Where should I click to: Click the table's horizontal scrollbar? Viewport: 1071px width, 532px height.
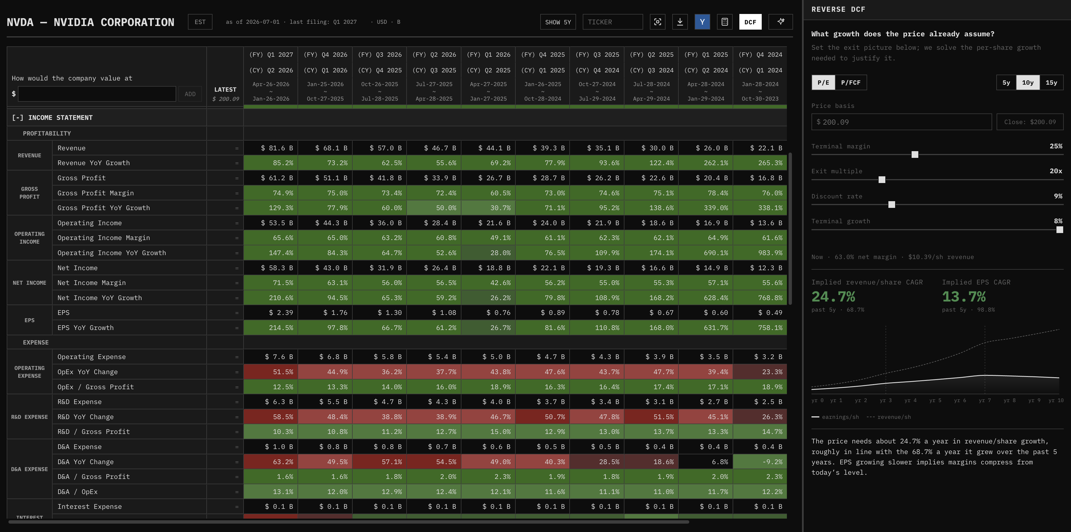[348, 522]
